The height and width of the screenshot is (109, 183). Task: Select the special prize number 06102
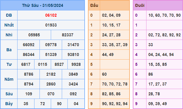[x=51, y=15]
